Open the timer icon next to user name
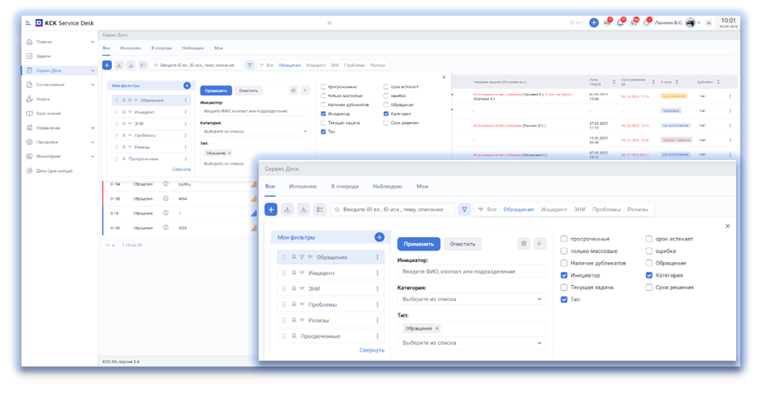This screenshot has height=393, width=761. (647, 23)
